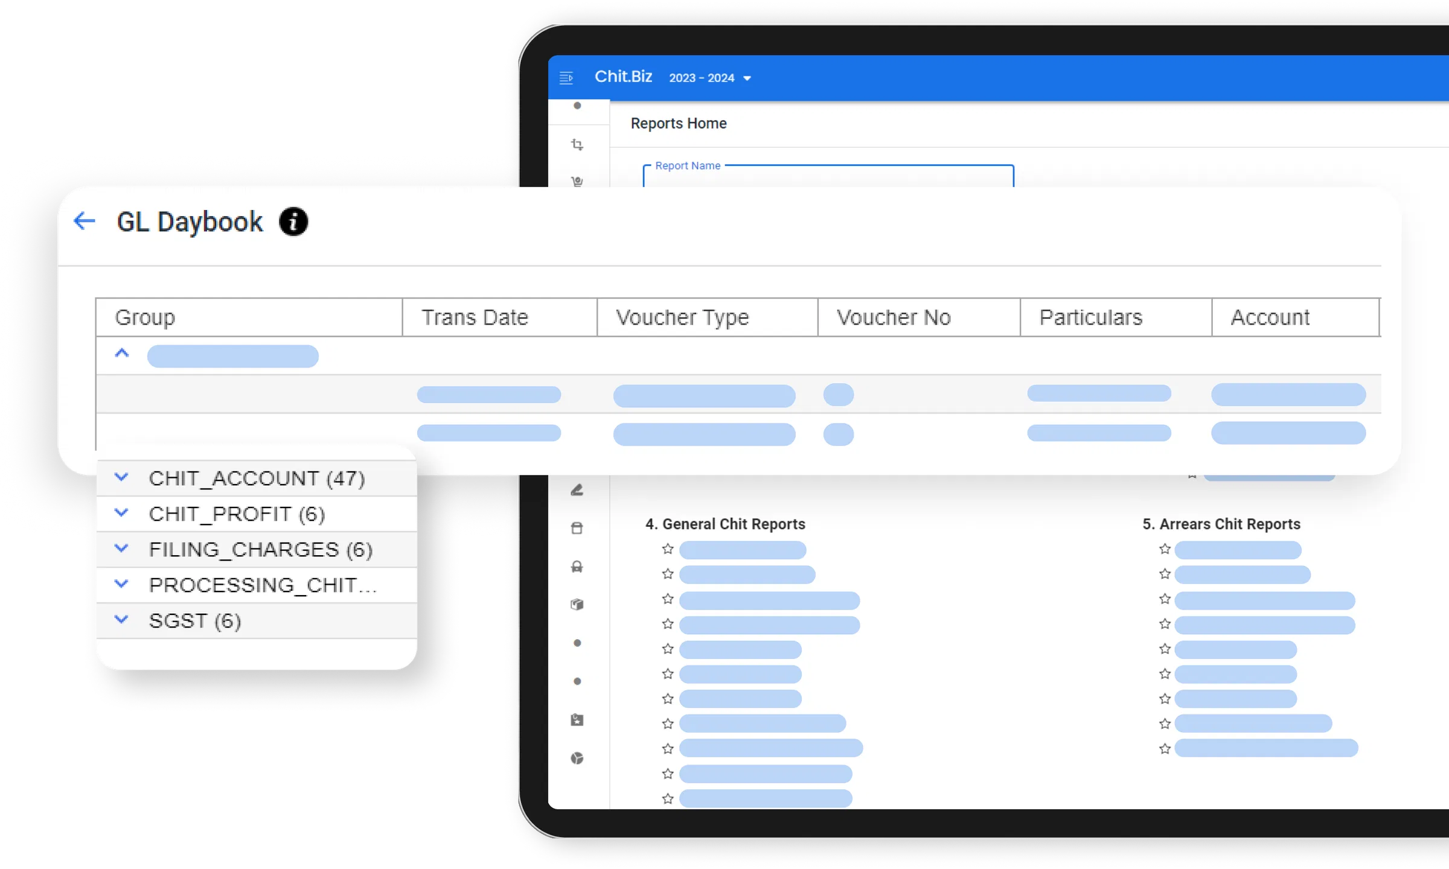Go back using the arrow beside GL Daybook
The image size is (1449, 869).
(x=85, y=221)
